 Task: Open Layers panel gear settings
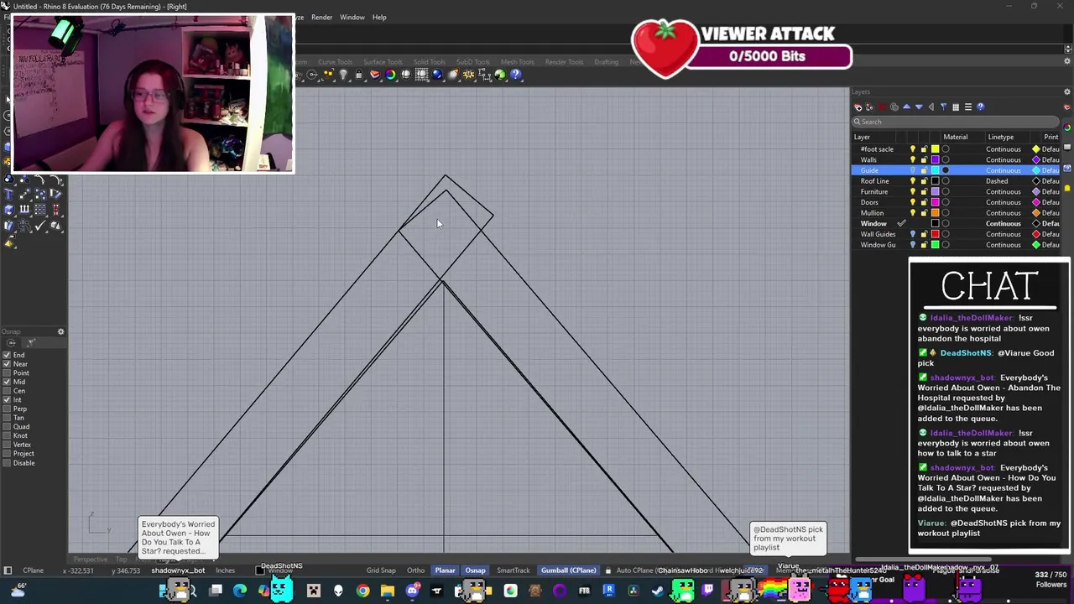(1067, 91)
